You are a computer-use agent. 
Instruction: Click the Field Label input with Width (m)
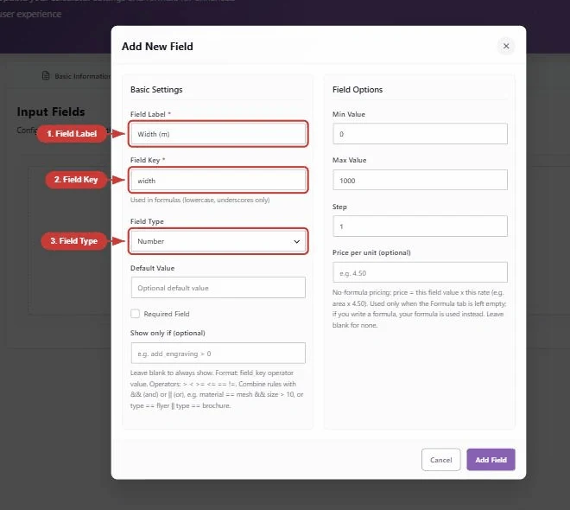218,134
